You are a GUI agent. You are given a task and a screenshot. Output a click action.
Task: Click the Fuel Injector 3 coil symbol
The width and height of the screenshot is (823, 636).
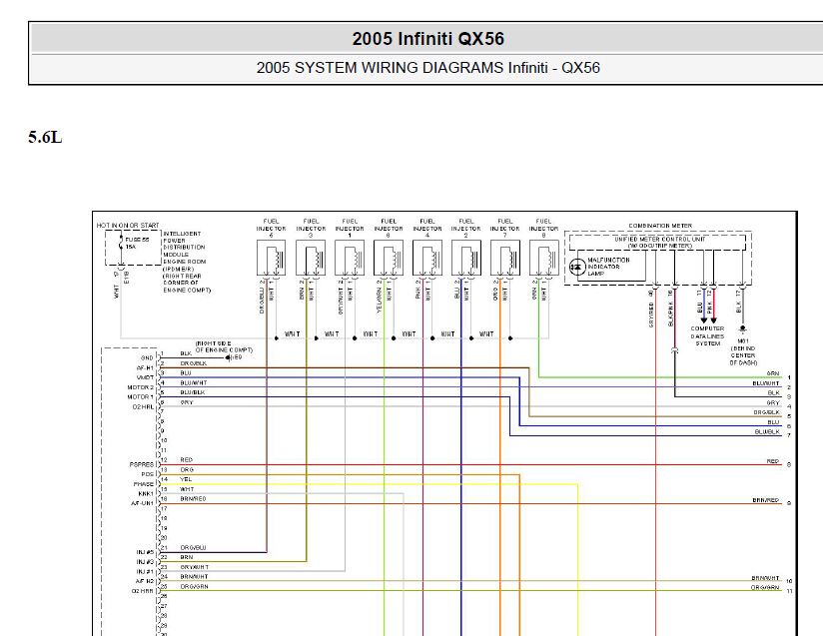click(x=311, y=258)
